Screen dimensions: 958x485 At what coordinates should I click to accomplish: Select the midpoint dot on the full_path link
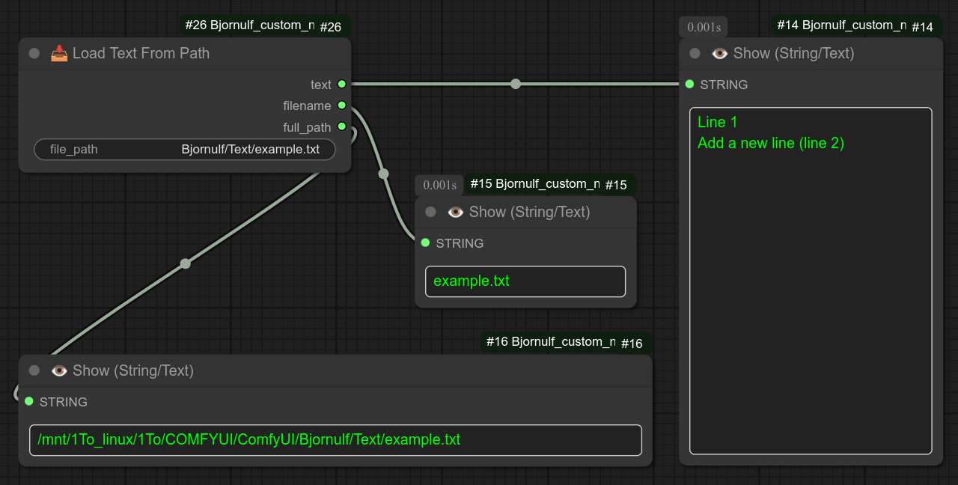pos(186,263)
